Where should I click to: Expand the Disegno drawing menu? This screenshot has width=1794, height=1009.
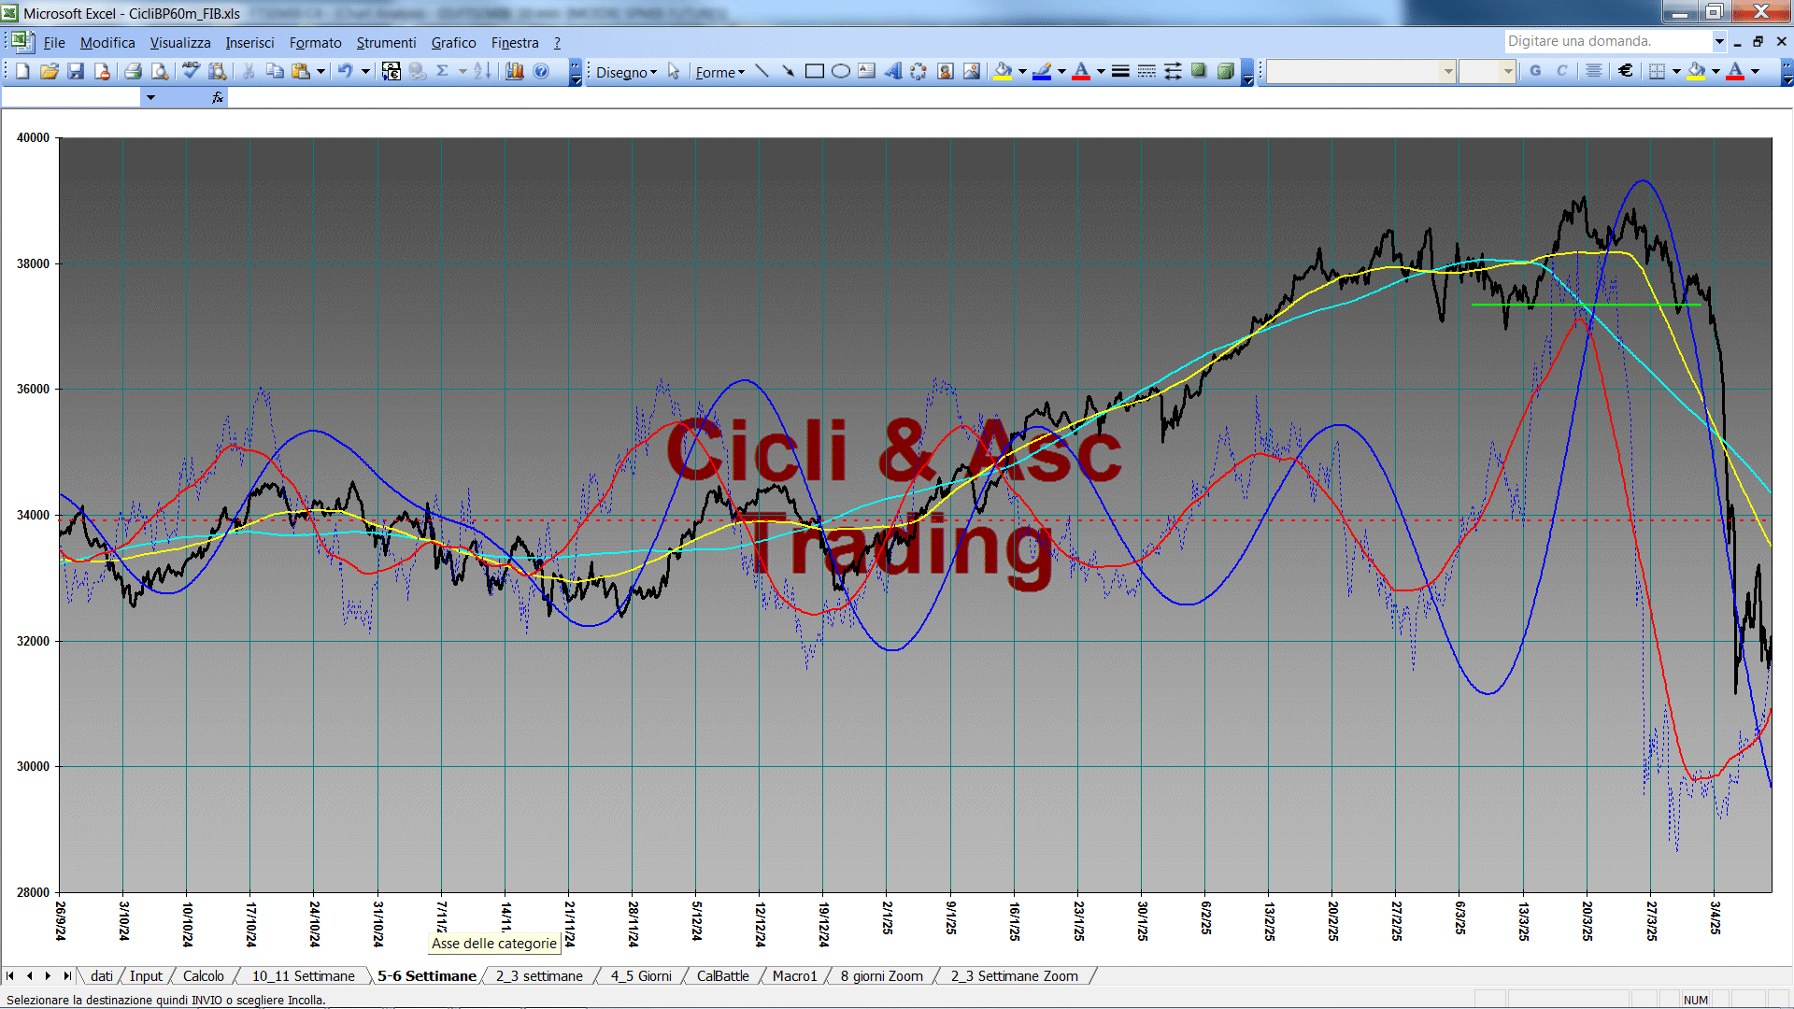click(626, 72)
